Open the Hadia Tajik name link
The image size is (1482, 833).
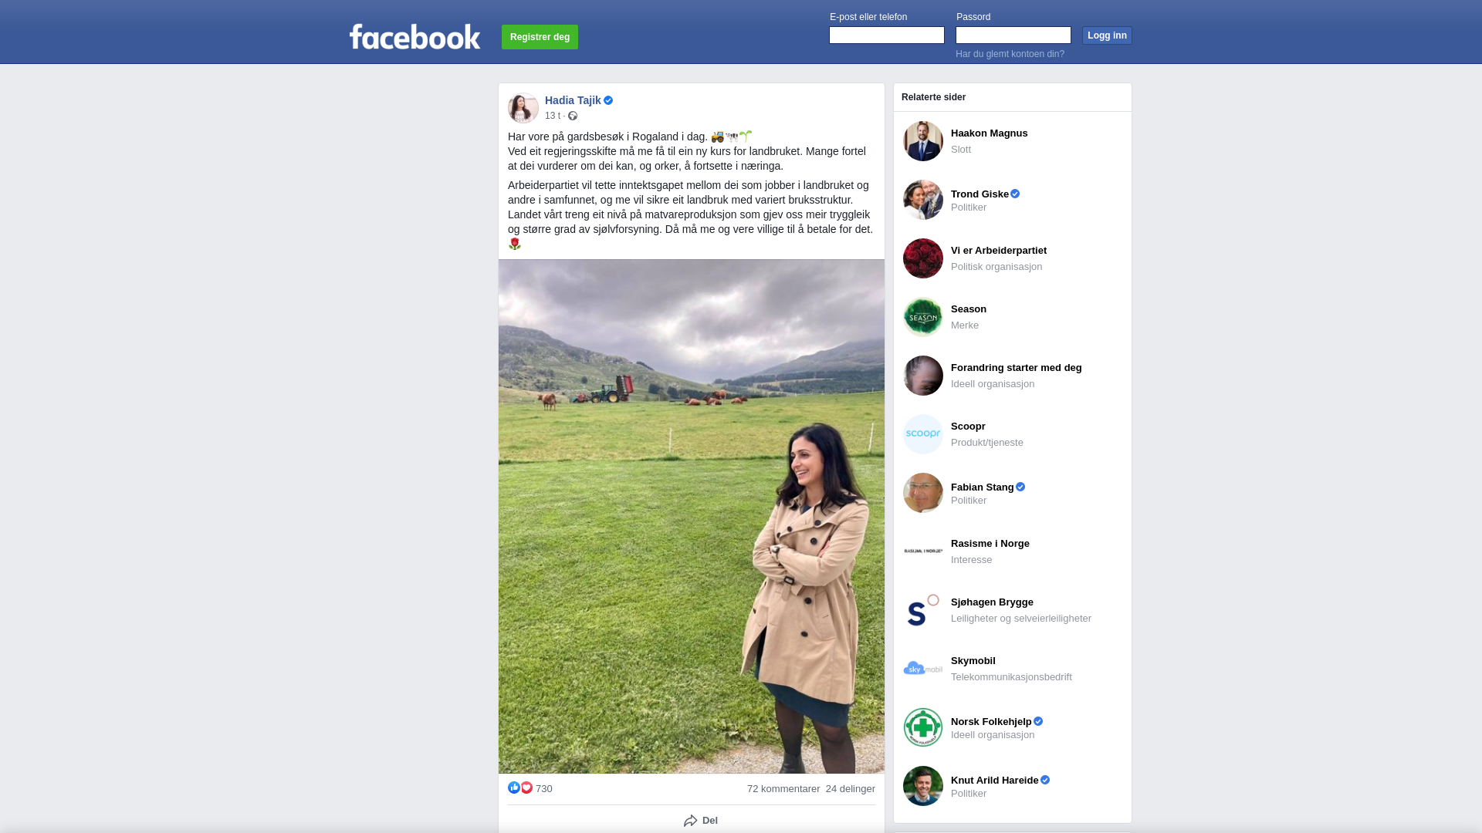pos(573,100)
